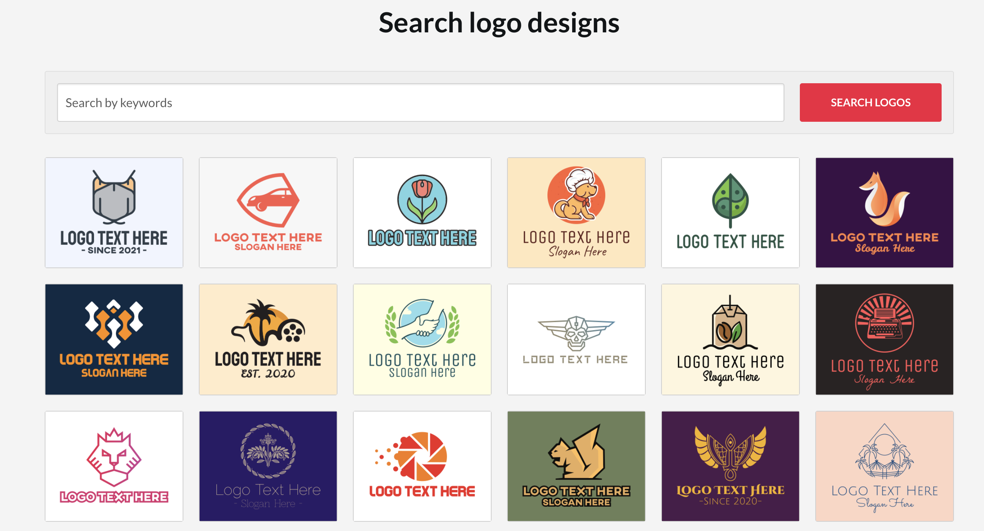984x531 pixels.
Task: Open the chef dog logo
Action: [576, 212]
